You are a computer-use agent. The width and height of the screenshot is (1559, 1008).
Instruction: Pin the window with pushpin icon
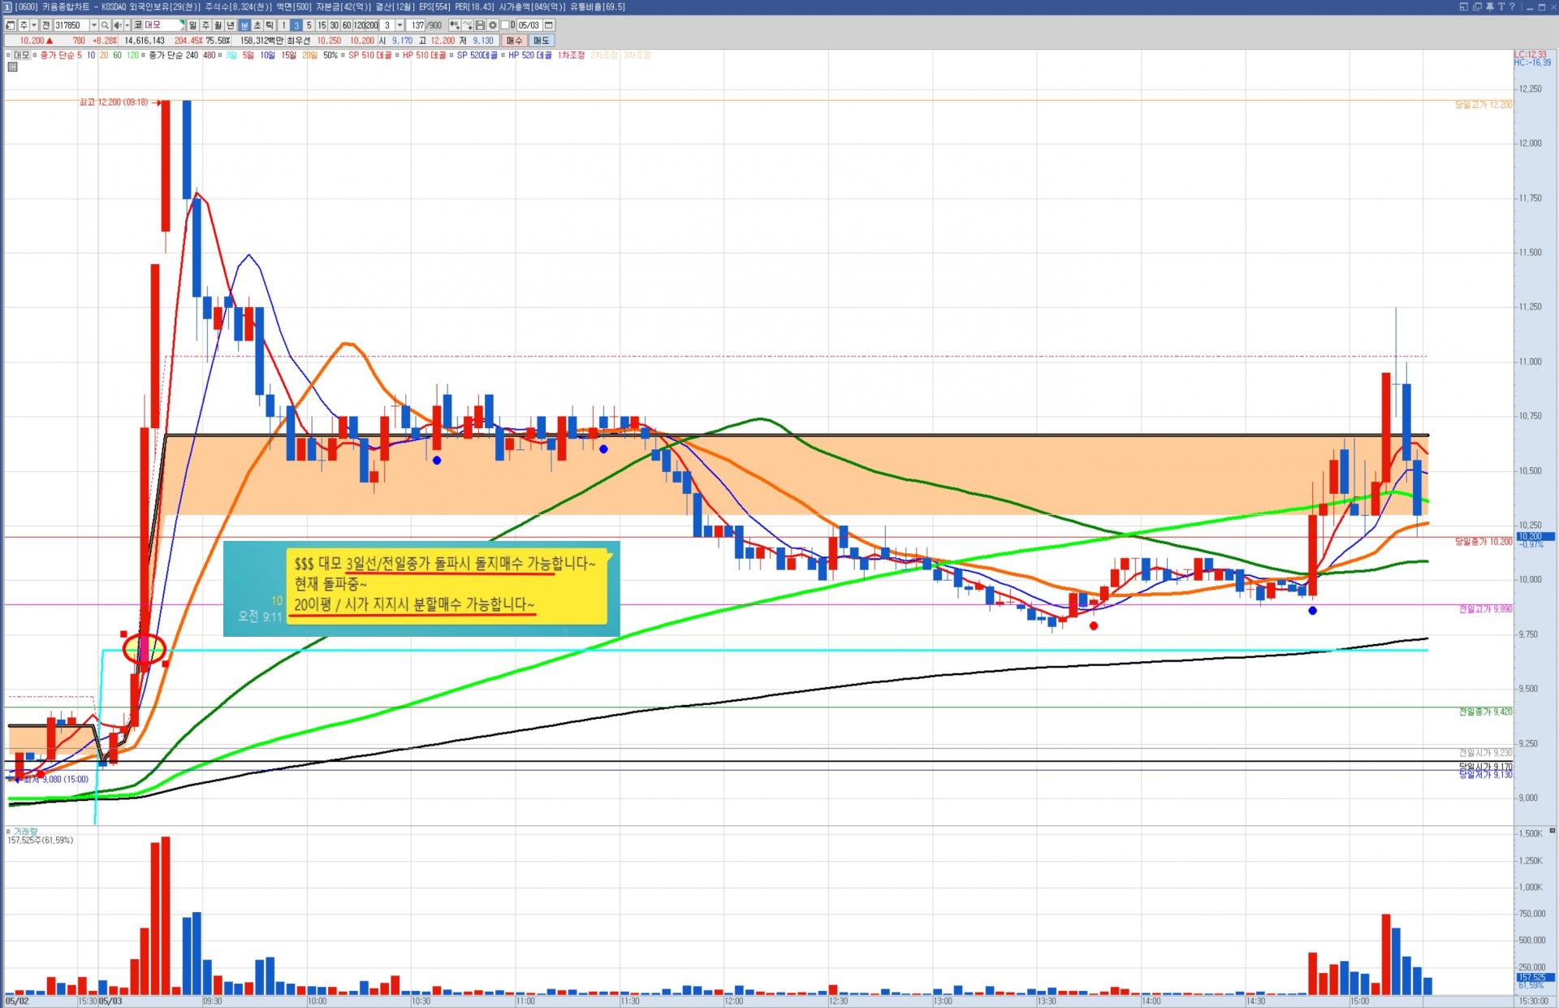[x=1490, y=6]
